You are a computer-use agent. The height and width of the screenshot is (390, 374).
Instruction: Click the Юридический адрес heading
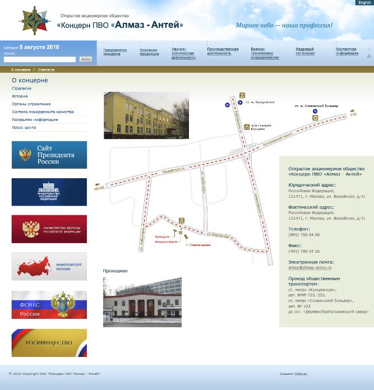pos(312,185)
